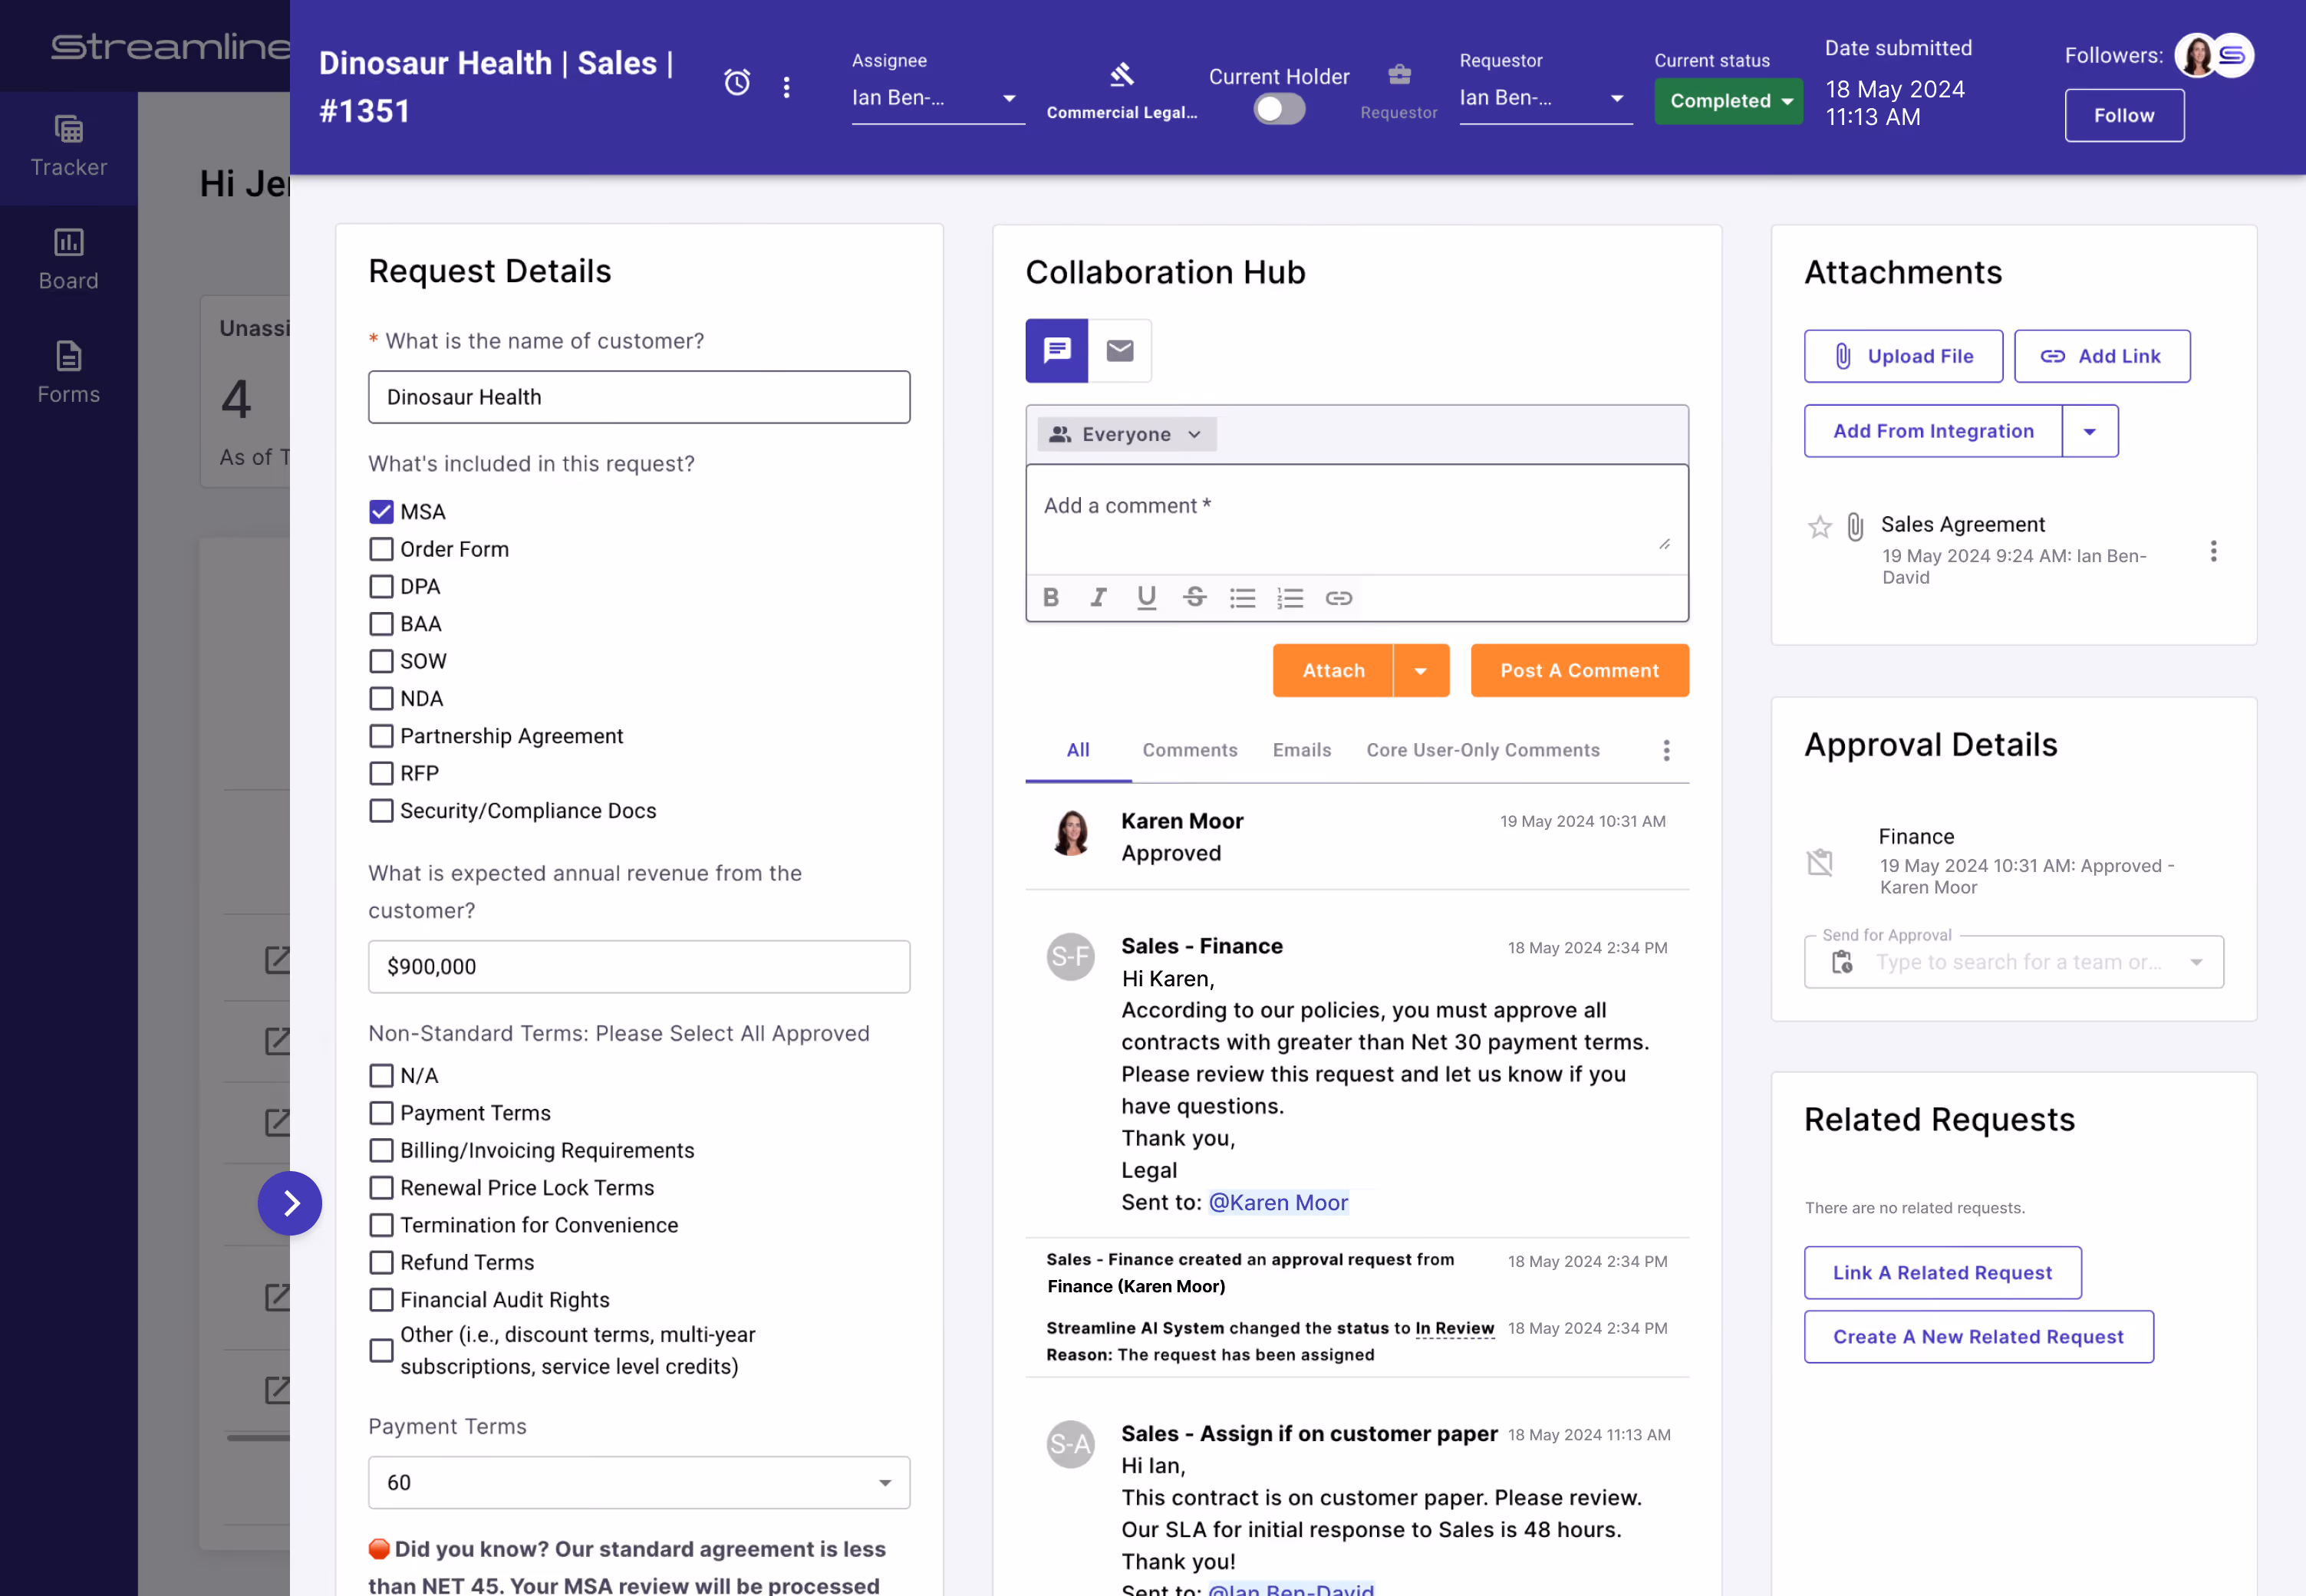Open the Board sidebar page

pos(68,260)
